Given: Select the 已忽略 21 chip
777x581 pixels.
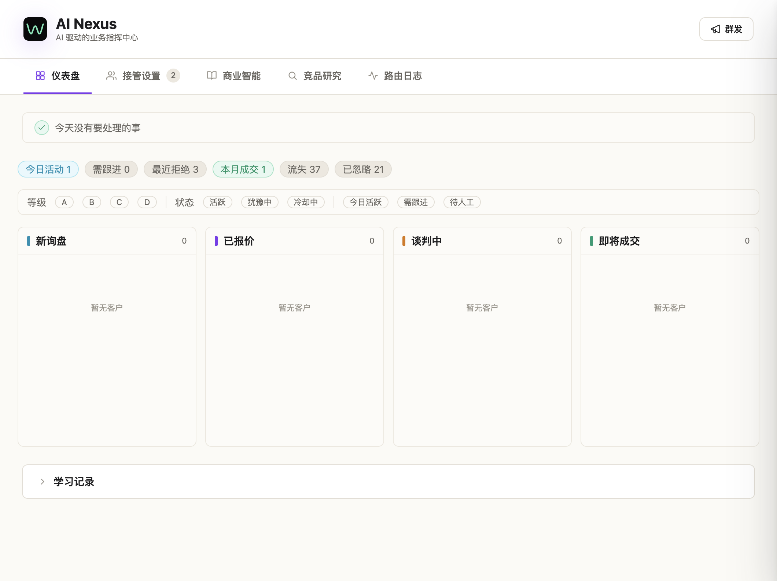Looking at the screenshot, I should click(x=363, y=169).
